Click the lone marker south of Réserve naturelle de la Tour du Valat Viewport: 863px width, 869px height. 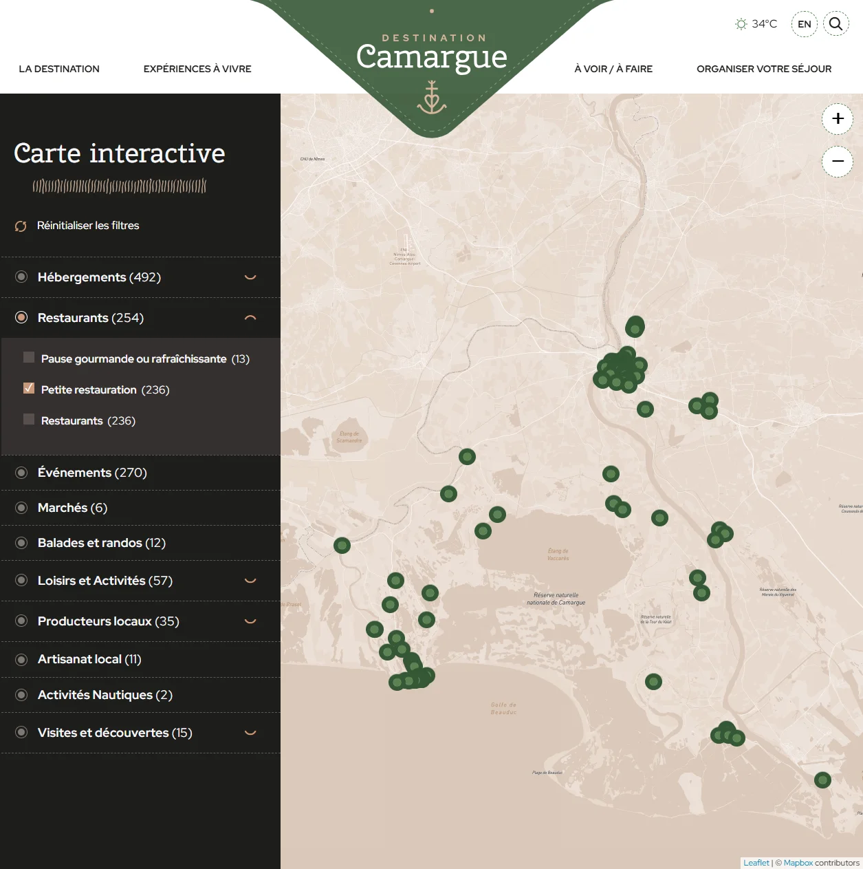653,681
